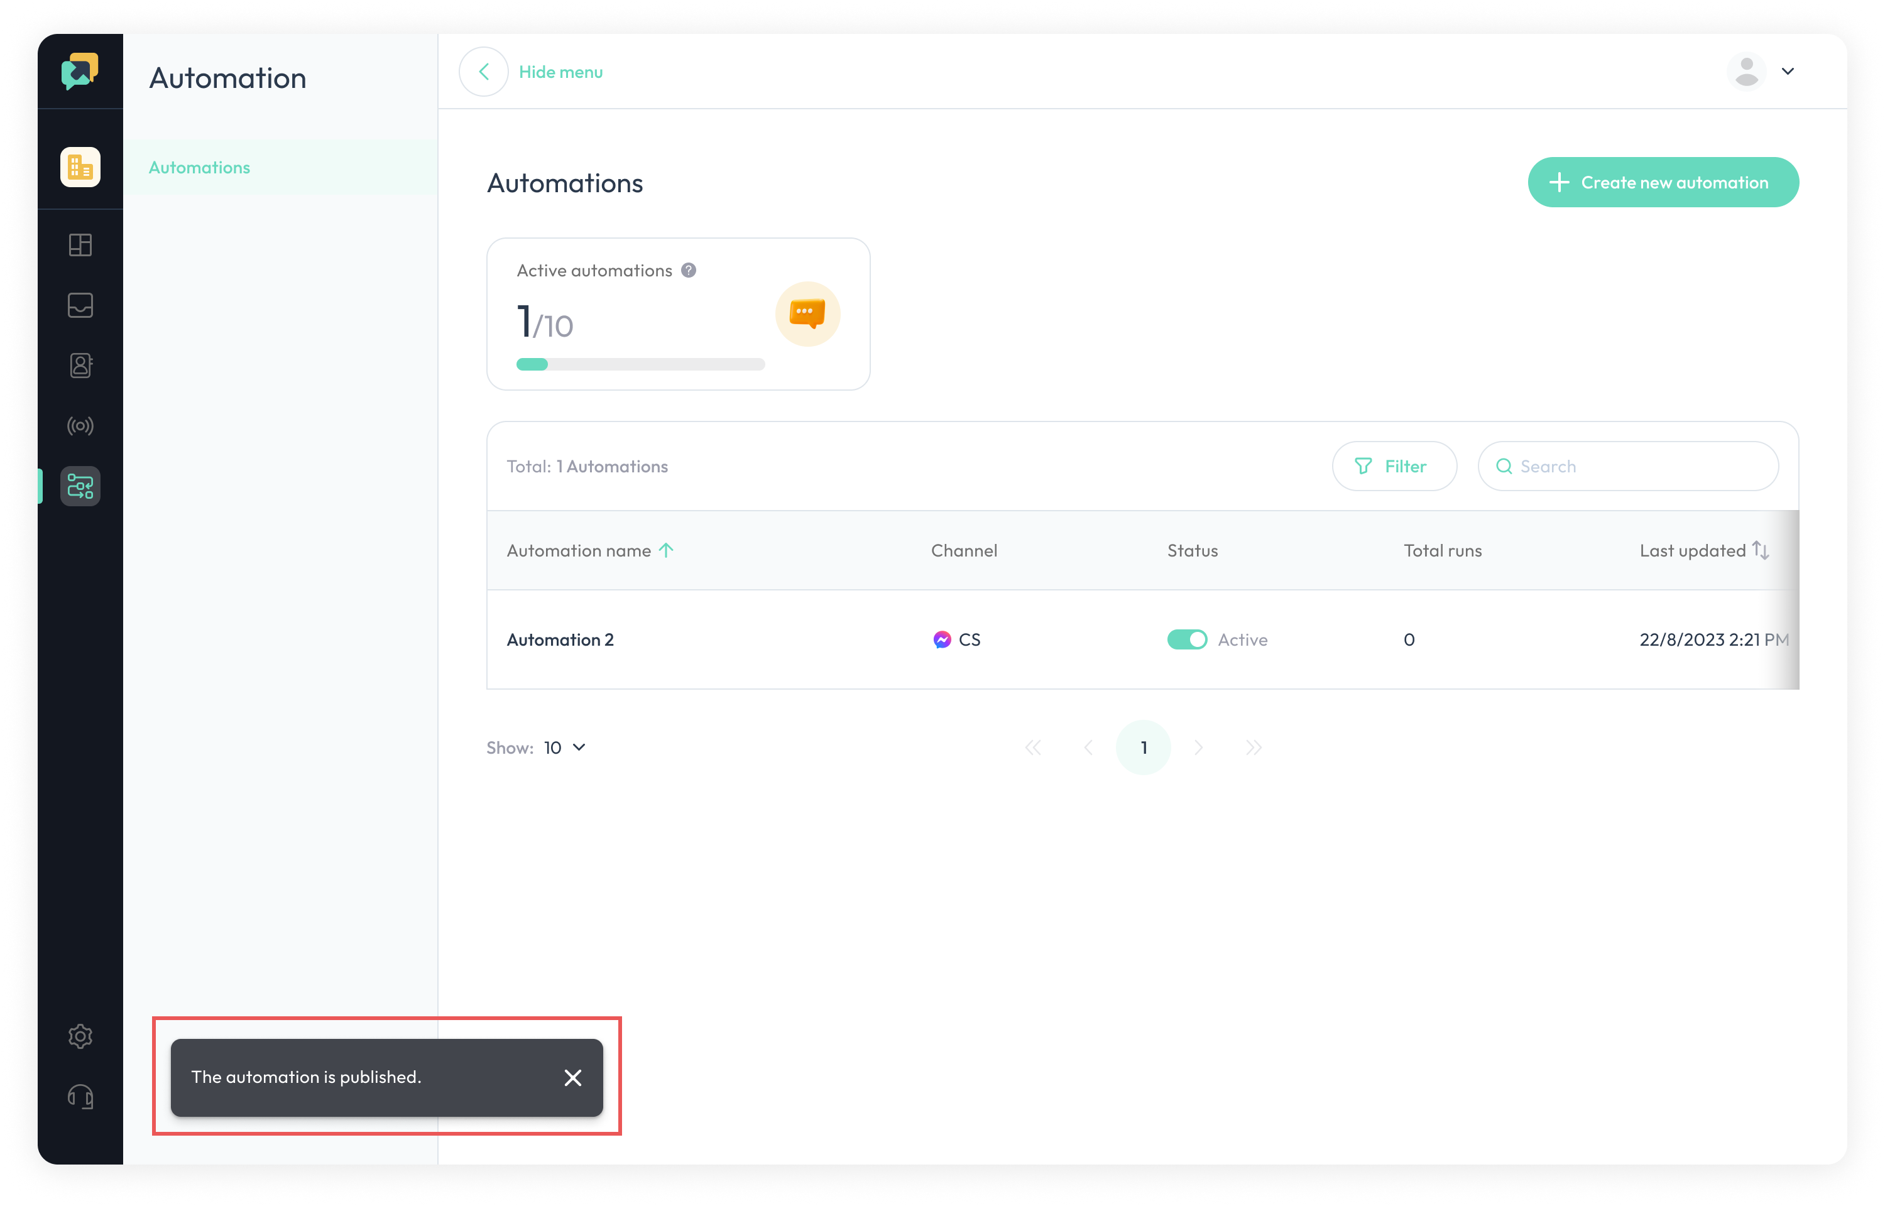The image size is (1885, 1206).
Task: Click Create new automation button
Action: (x=1663, y=182)
